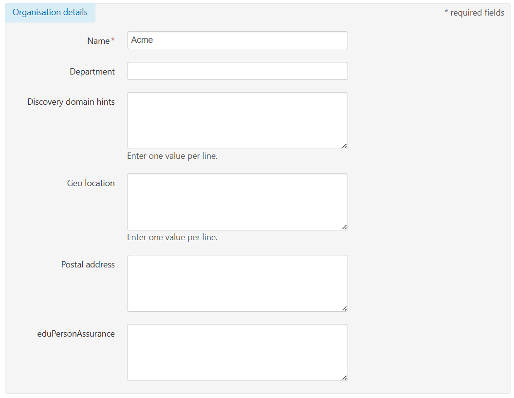
Task: Click inside Discovery domain hints textarea
Action: [x=238, y=120]
